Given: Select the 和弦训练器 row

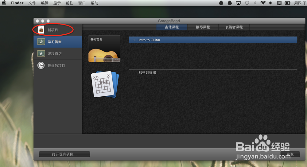Looking at the screenshot, I should 213,73.
